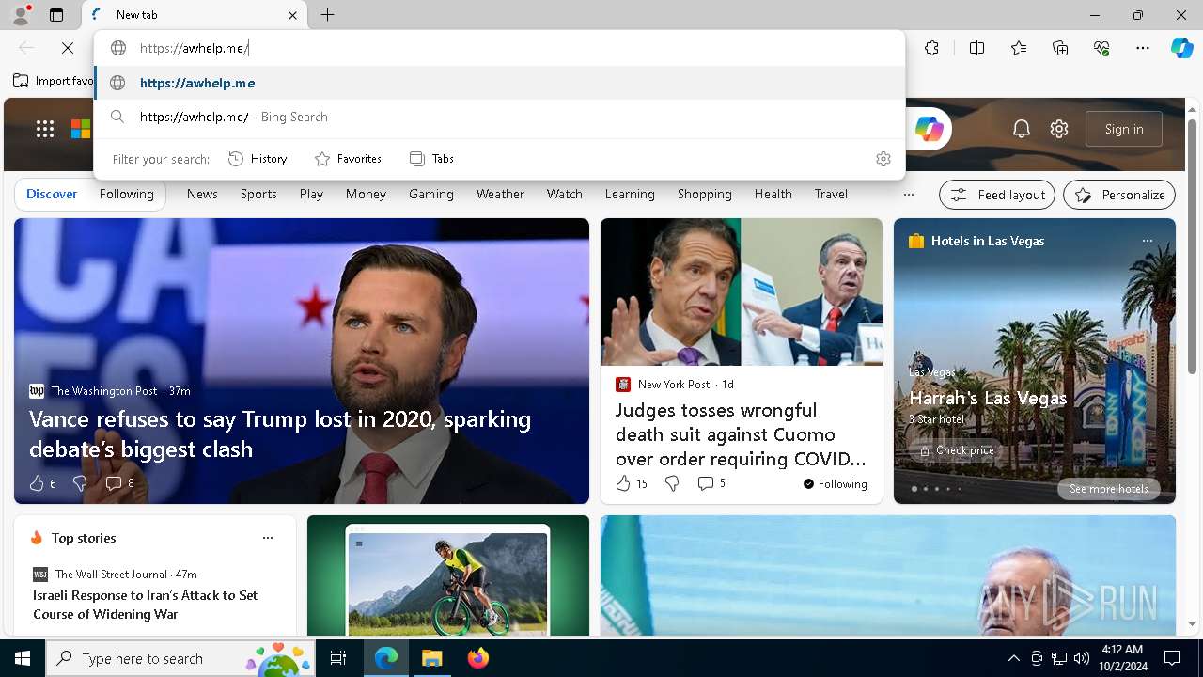The height and width of the screenshot is (677, 1203).
Task: Toggle Split screen view
Action: [x=976, y=48]
